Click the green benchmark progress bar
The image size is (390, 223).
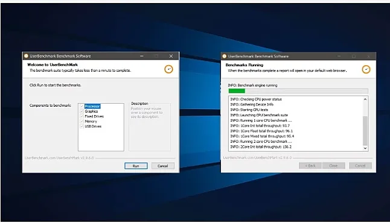click(298, 91)
